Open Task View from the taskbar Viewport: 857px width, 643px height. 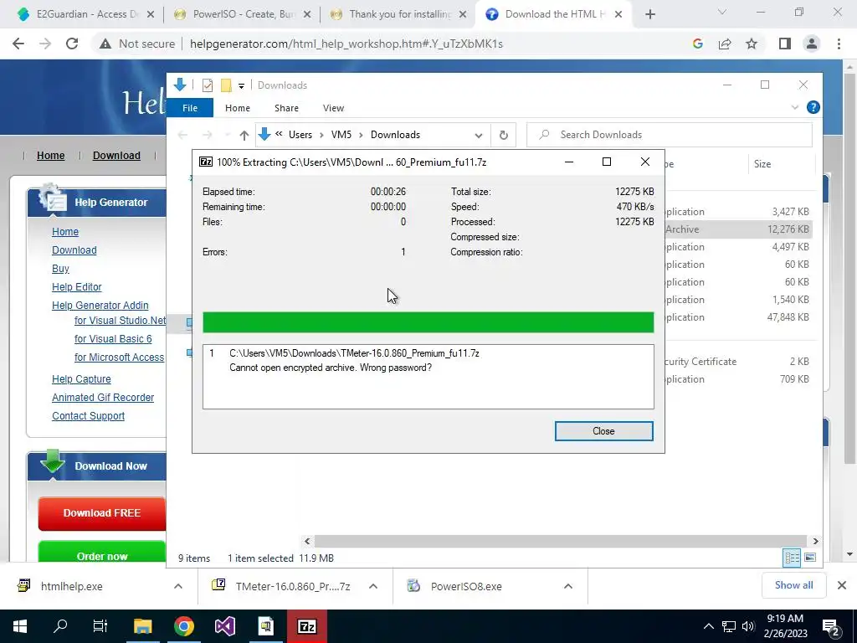click(x=100, y=626)
